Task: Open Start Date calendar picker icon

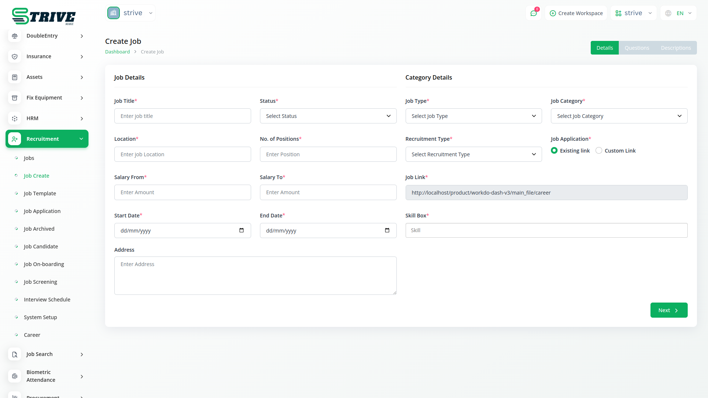Action: pos(242,230)
